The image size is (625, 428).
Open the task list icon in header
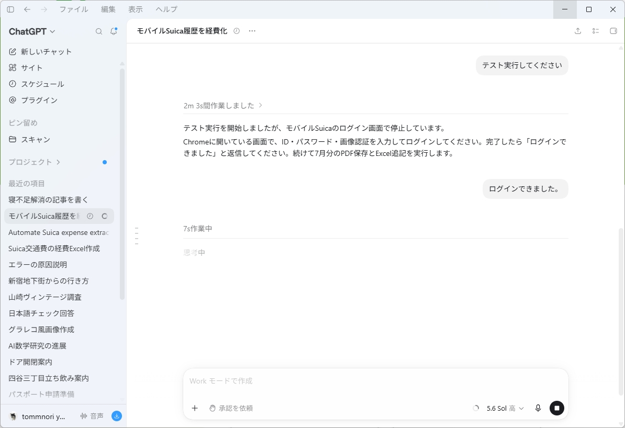click(596, 31)
